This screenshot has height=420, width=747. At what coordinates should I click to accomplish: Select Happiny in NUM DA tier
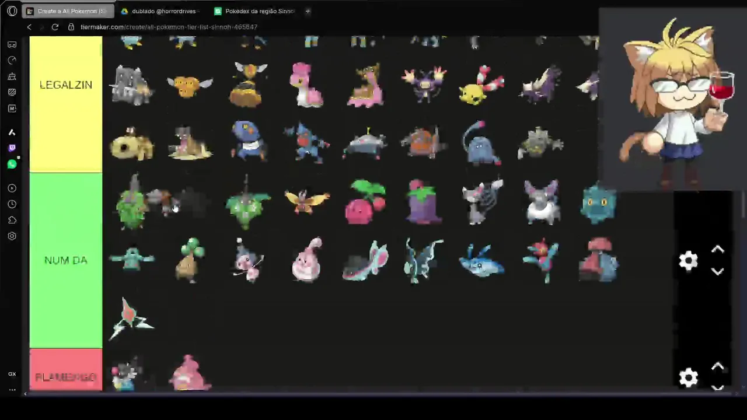click(x=307, y=260)
